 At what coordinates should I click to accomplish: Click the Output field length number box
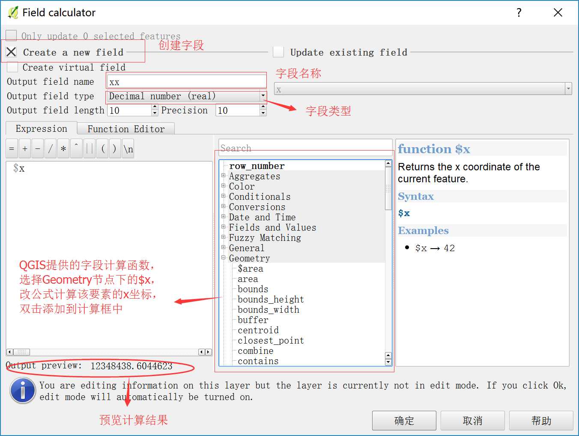(x=129, y=110)
